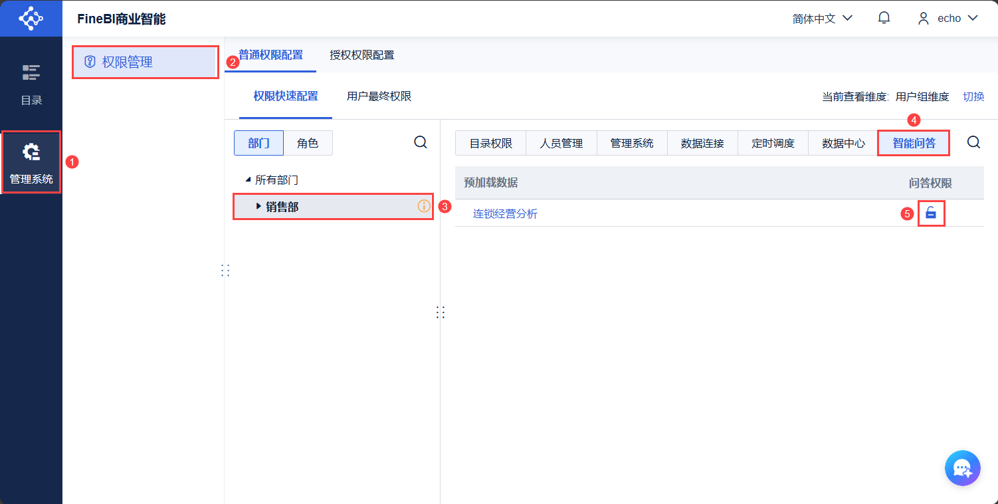Click the FineBI logo icon

31,18
